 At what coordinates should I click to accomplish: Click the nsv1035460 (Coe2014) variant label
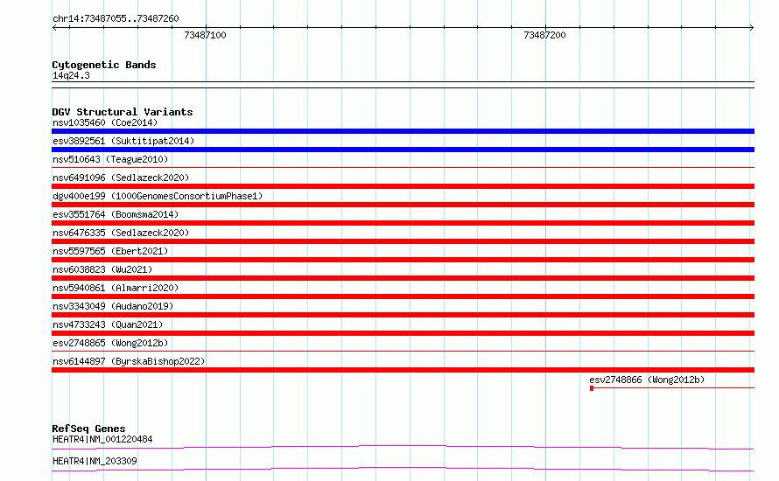(x=105, y=122)
